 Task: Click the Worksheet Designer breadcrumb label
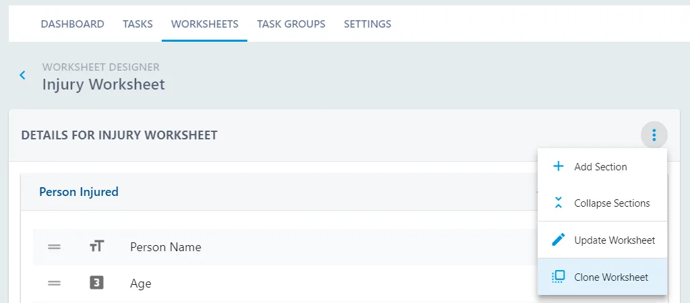[101, 67]
